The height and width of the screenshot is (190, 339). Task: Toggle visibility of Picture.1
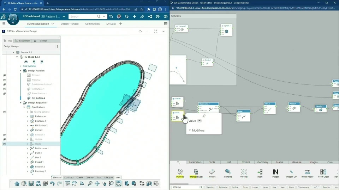4,75
